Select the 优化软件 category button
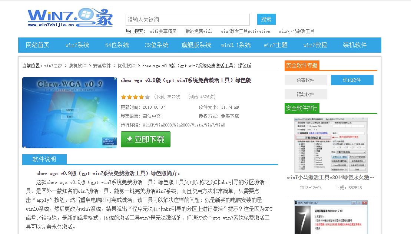The image size is (411, 234). (352, 80)
